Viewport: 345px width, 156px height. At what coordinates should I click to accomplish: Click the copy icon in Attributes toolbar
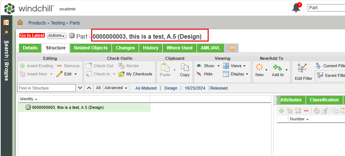(335, 111)
